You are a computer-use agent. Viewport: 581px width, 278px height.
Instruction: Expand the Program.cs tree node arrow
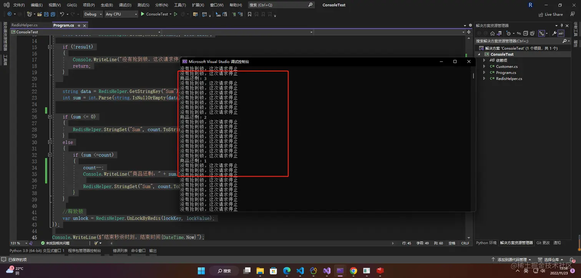[x=484, y=73]
